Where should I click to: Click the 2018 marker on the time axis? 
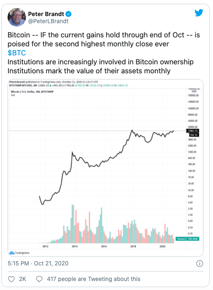coord(133,246)
